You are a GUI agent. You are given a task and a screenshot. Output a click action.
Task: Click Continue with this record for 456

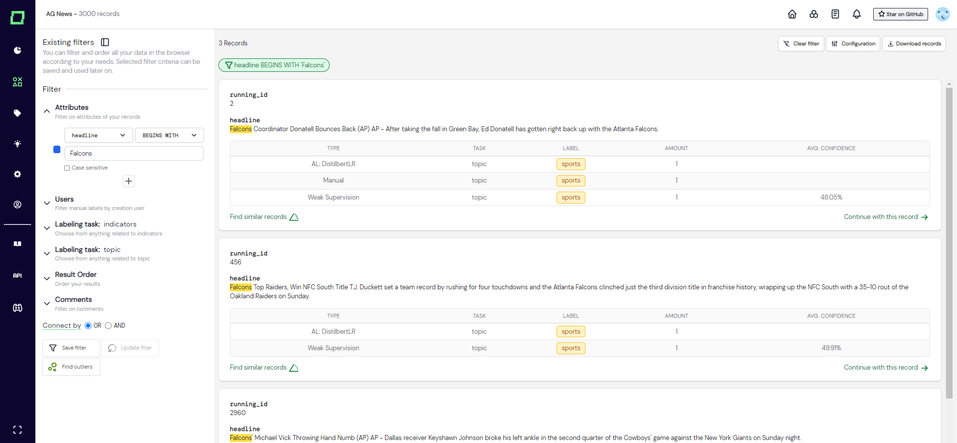pos(881,368)
